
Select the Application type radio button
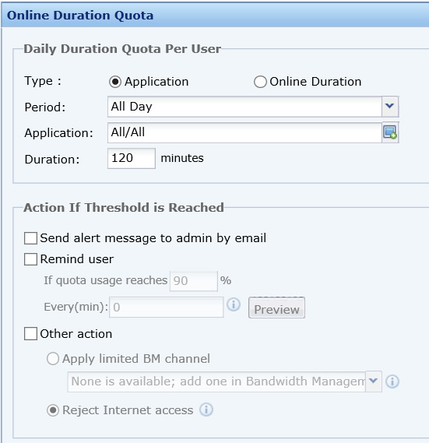coord(115,82)
